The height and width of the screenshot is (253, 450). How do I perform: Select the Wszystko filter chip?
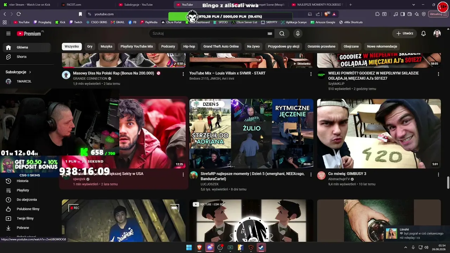[x=72, y=46]
